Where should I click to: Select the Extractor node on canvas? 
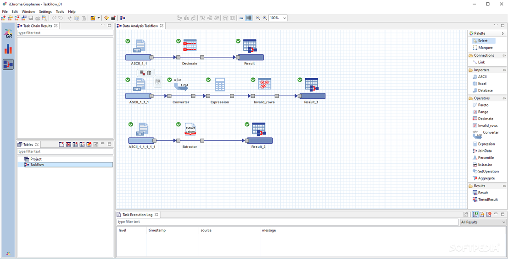click(x=190, y=129)
